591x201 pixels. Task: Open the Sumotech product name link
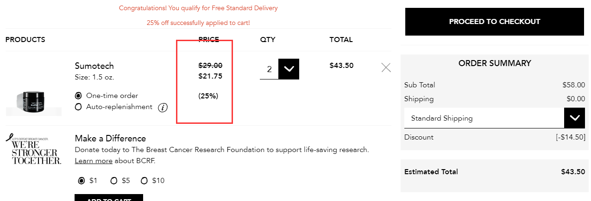(94, 66)
